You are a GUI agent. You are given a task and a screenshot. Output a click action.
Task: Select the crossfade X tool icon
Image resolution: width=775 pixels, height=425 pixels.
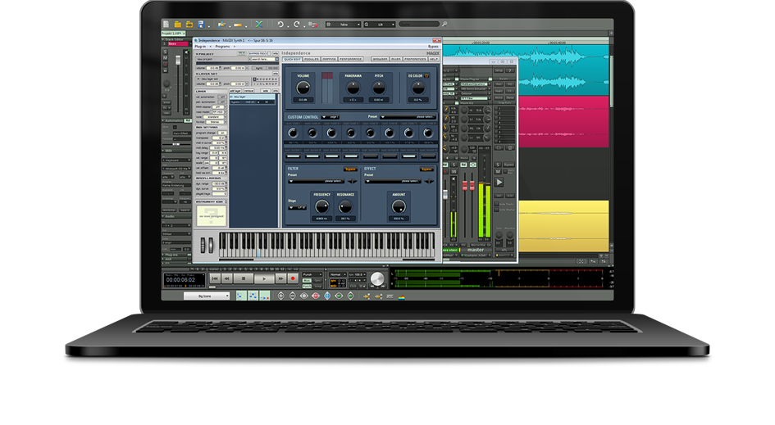click(258, 25)
